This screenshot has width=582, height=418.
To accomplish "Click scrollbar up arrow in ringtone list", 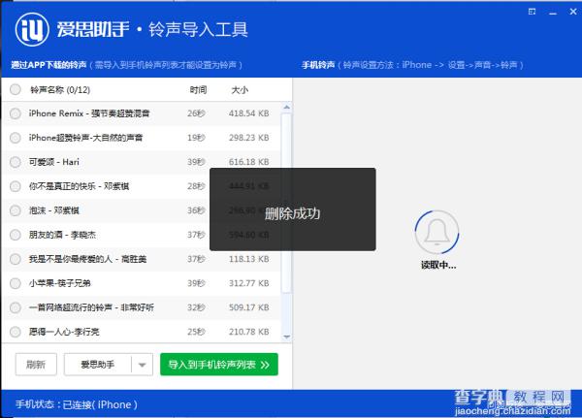I will click(286, 108).
